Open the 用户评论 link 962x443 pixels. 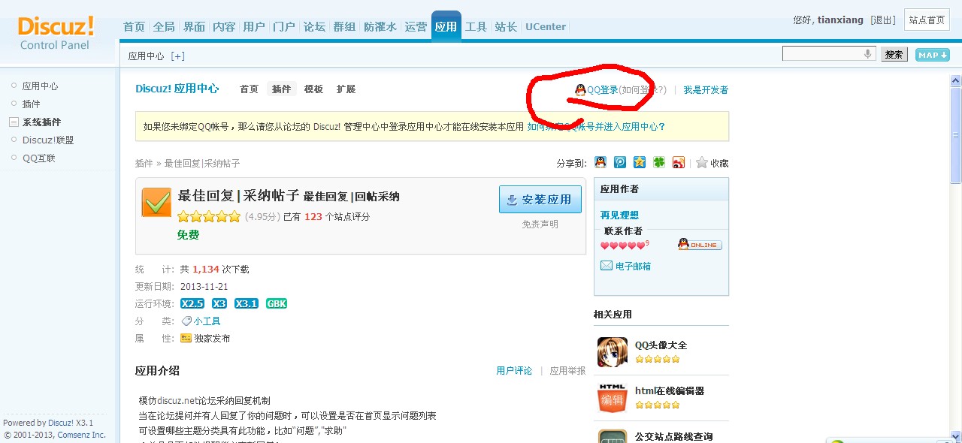tap(514, 370)
